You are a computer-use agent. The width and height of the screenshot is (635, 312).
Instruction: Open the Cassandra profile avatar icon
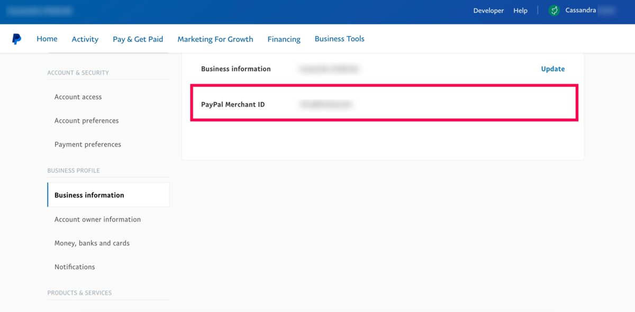(x=554, y=11)
